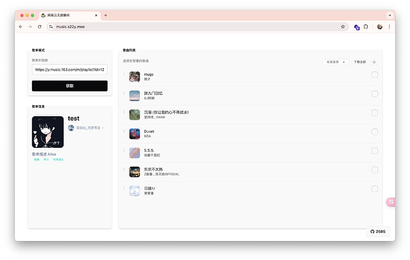
Task: Tick the checkbox for song S.S.S.
Action: (374, 151)
